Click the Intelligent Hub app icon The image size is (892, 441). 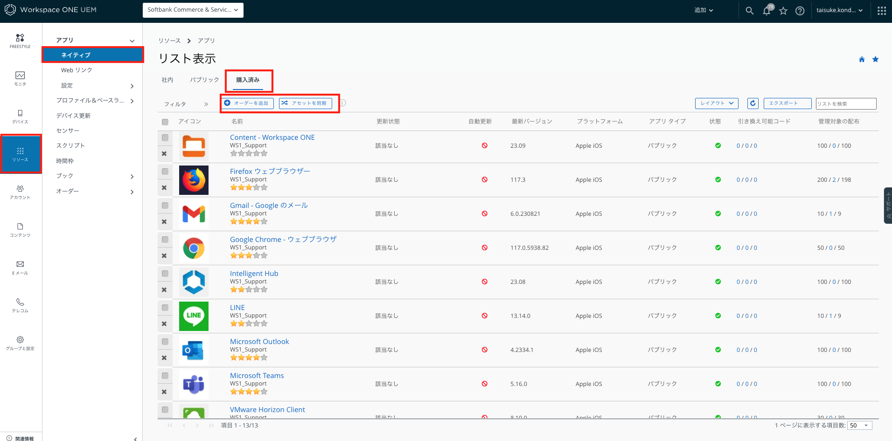coord(194,282)
